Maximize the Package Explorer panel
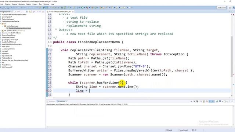 43,11
